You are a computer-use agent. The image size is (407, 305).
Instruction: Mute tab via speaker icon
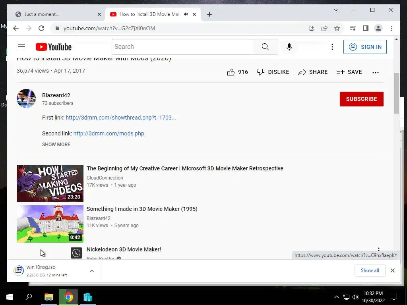point(186,14)
